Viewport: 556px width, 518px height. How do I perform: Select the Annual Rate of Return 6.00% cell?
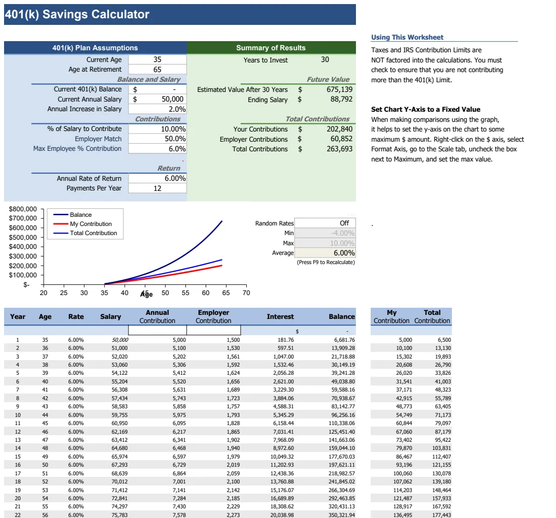(157, 178)
